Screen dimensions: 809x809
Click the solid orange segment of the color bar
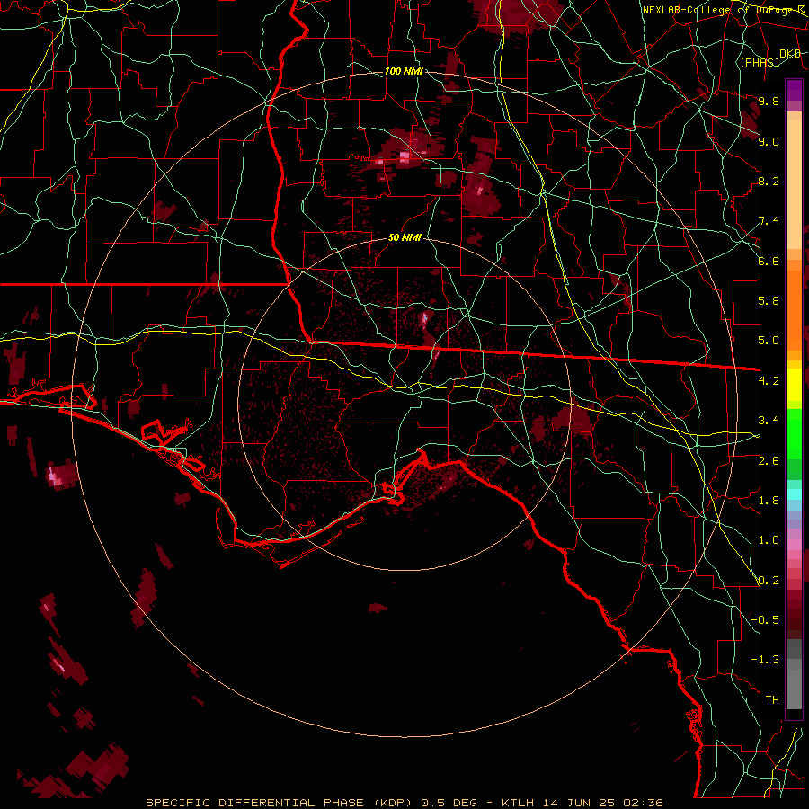click(794, 309)
